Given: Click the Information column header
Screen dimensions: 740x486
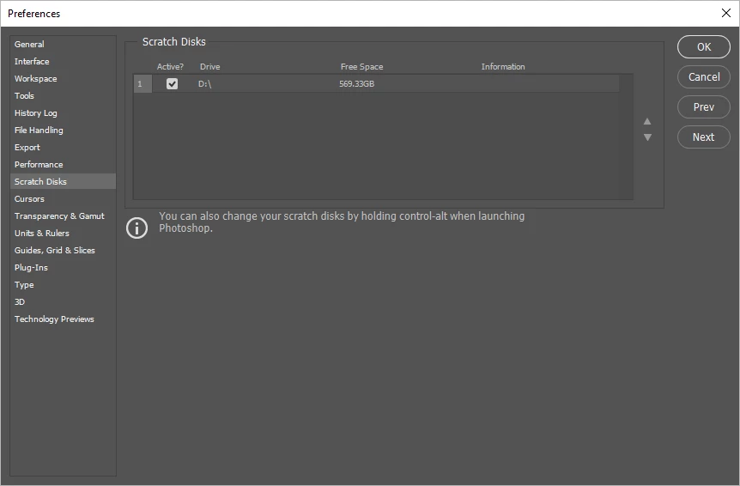Looking at the screenshot, I should coord(503,67).
